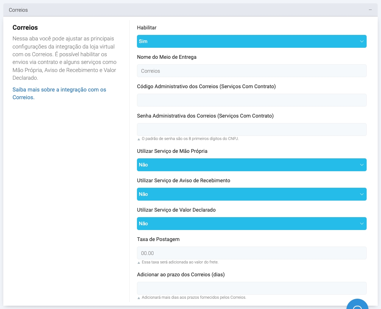Image resolution: width=381 pixels, height=309 pixels.
Task: Click triangle icon beside CNPJ password hint
Action: [x=139, y=139]
